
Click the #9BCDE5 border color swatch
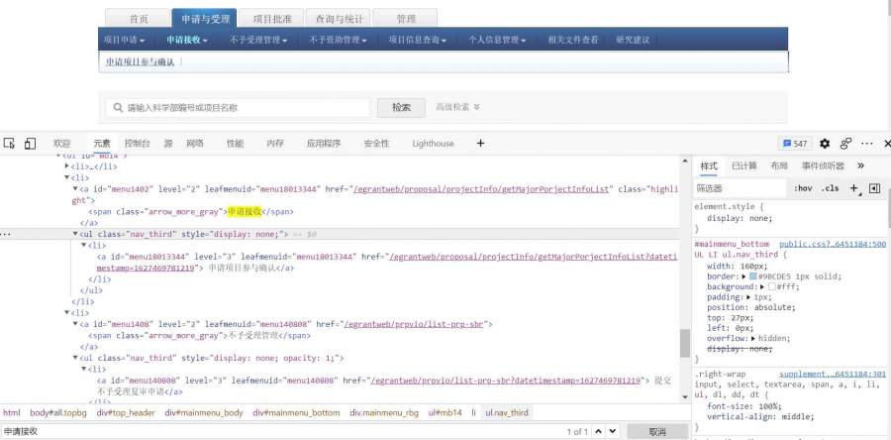point(753,274)
